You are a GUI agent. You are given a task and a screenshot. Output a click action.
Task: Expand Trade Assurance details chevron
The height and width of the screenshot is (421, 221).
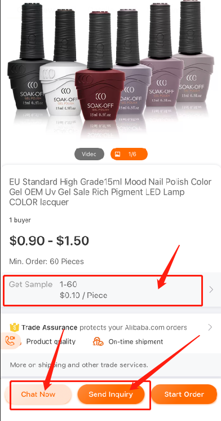(x=210, y=327)
